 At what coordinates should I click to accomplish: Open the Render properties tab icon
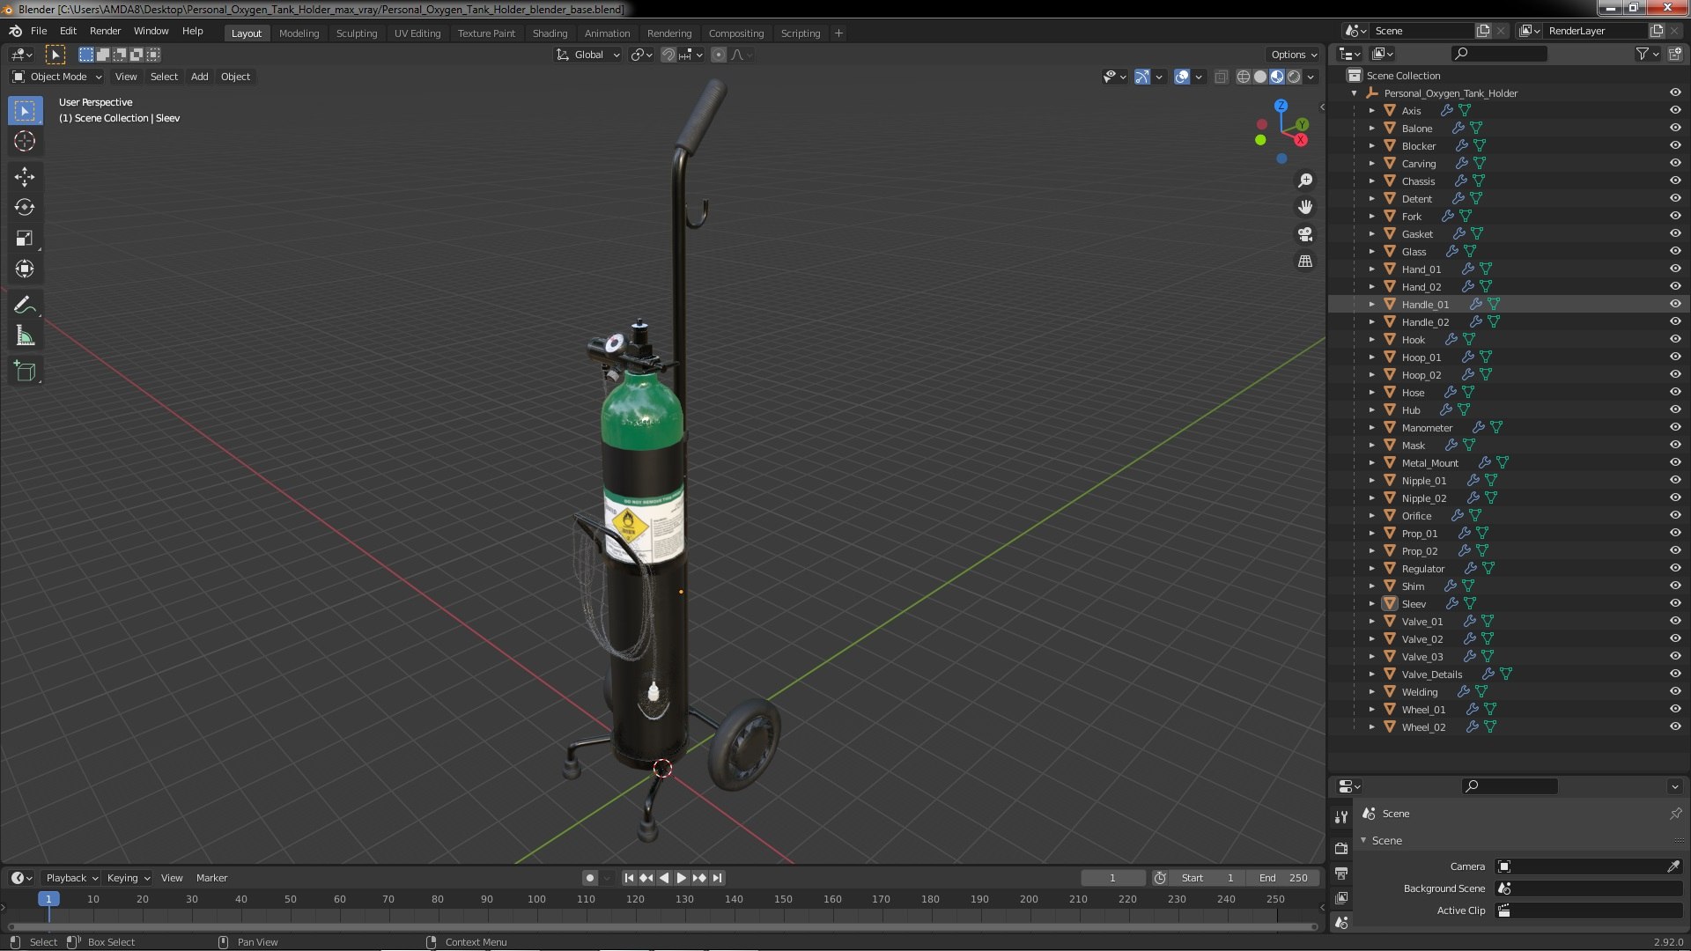(1341, 849)
